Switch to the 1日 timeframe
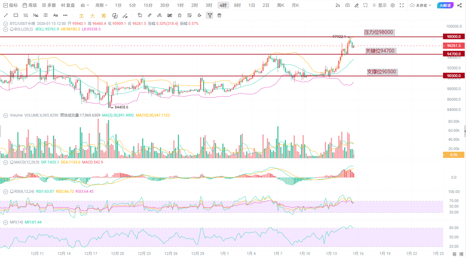The image size is (466, 258). tap(252, 5)
